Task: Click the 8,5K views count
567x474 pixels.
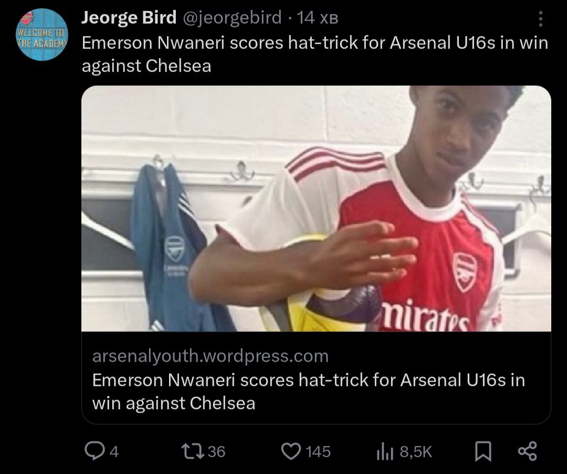Action: (x=416, y=451)
